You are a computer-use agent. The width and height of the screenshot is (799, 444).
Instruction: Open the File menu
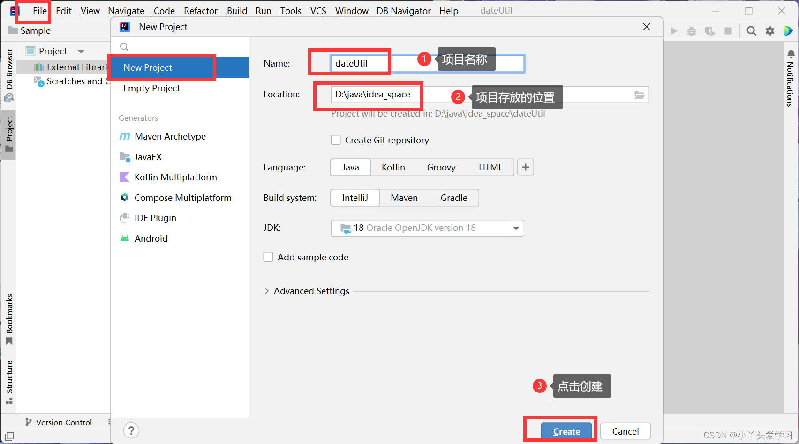click(39, 11)
